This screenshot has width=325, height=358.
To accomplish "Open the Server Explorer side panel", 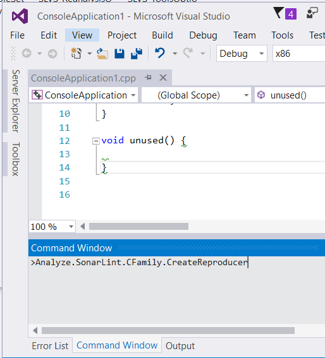I will 15,101.
